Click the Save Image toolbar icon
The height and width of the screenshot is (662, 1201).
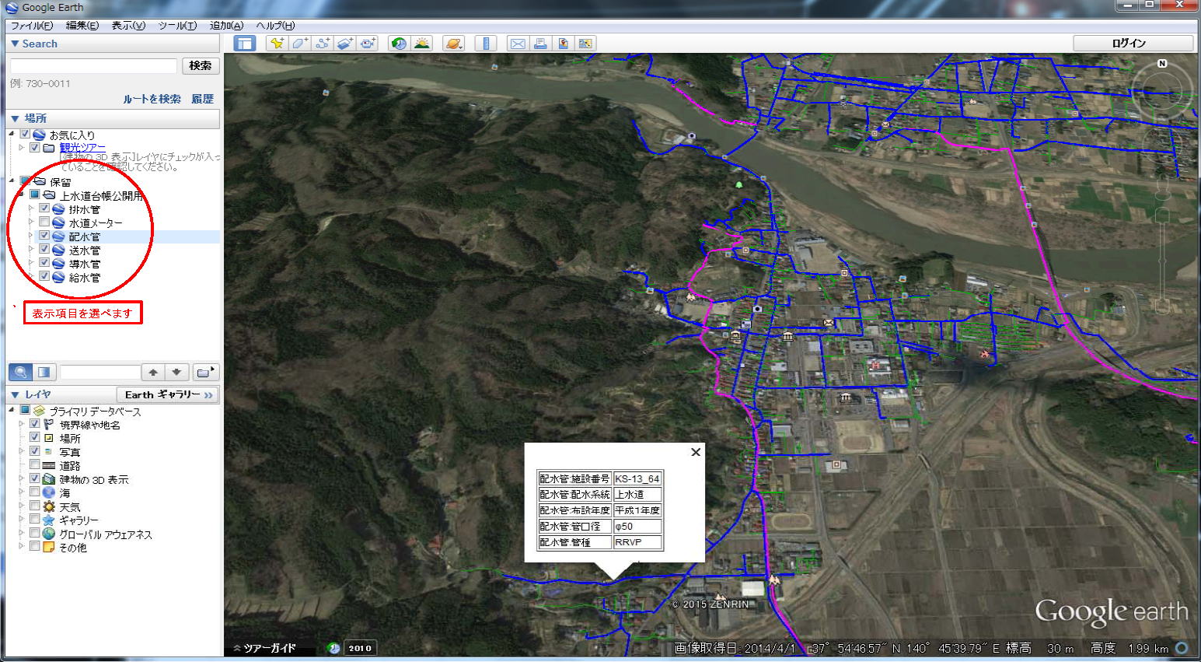(585, 44)
